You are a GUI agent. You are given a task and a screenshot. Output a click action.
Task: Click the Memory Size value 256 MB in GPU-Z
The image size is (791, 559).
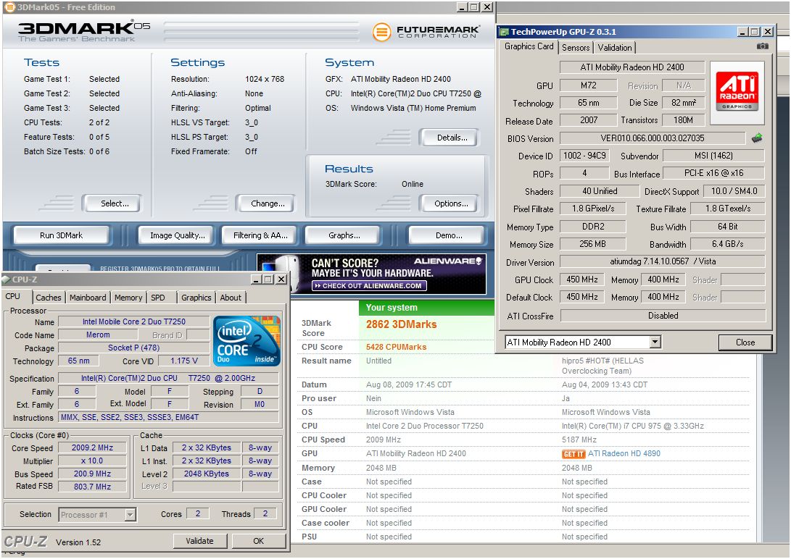[592, 244]
